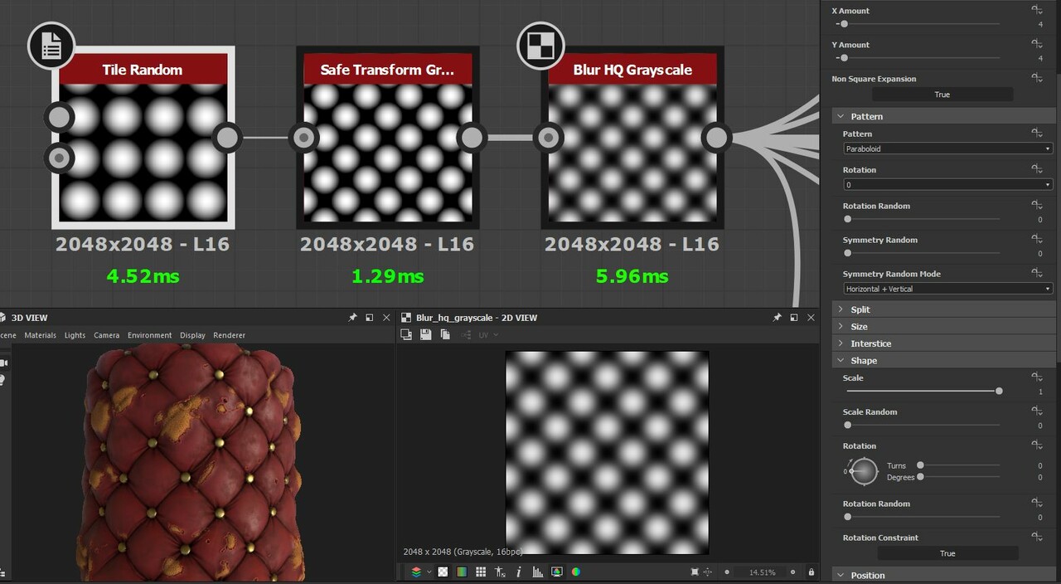This screenshot has height=584, width=1061.
Task: Save the 2D View image as bitmap
Action: [x=425, y=334]
